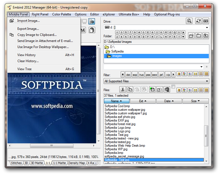Select four-thumbnails view in Filter row
Viewport: 219px width, 174px height.
(x=196, y=74)
